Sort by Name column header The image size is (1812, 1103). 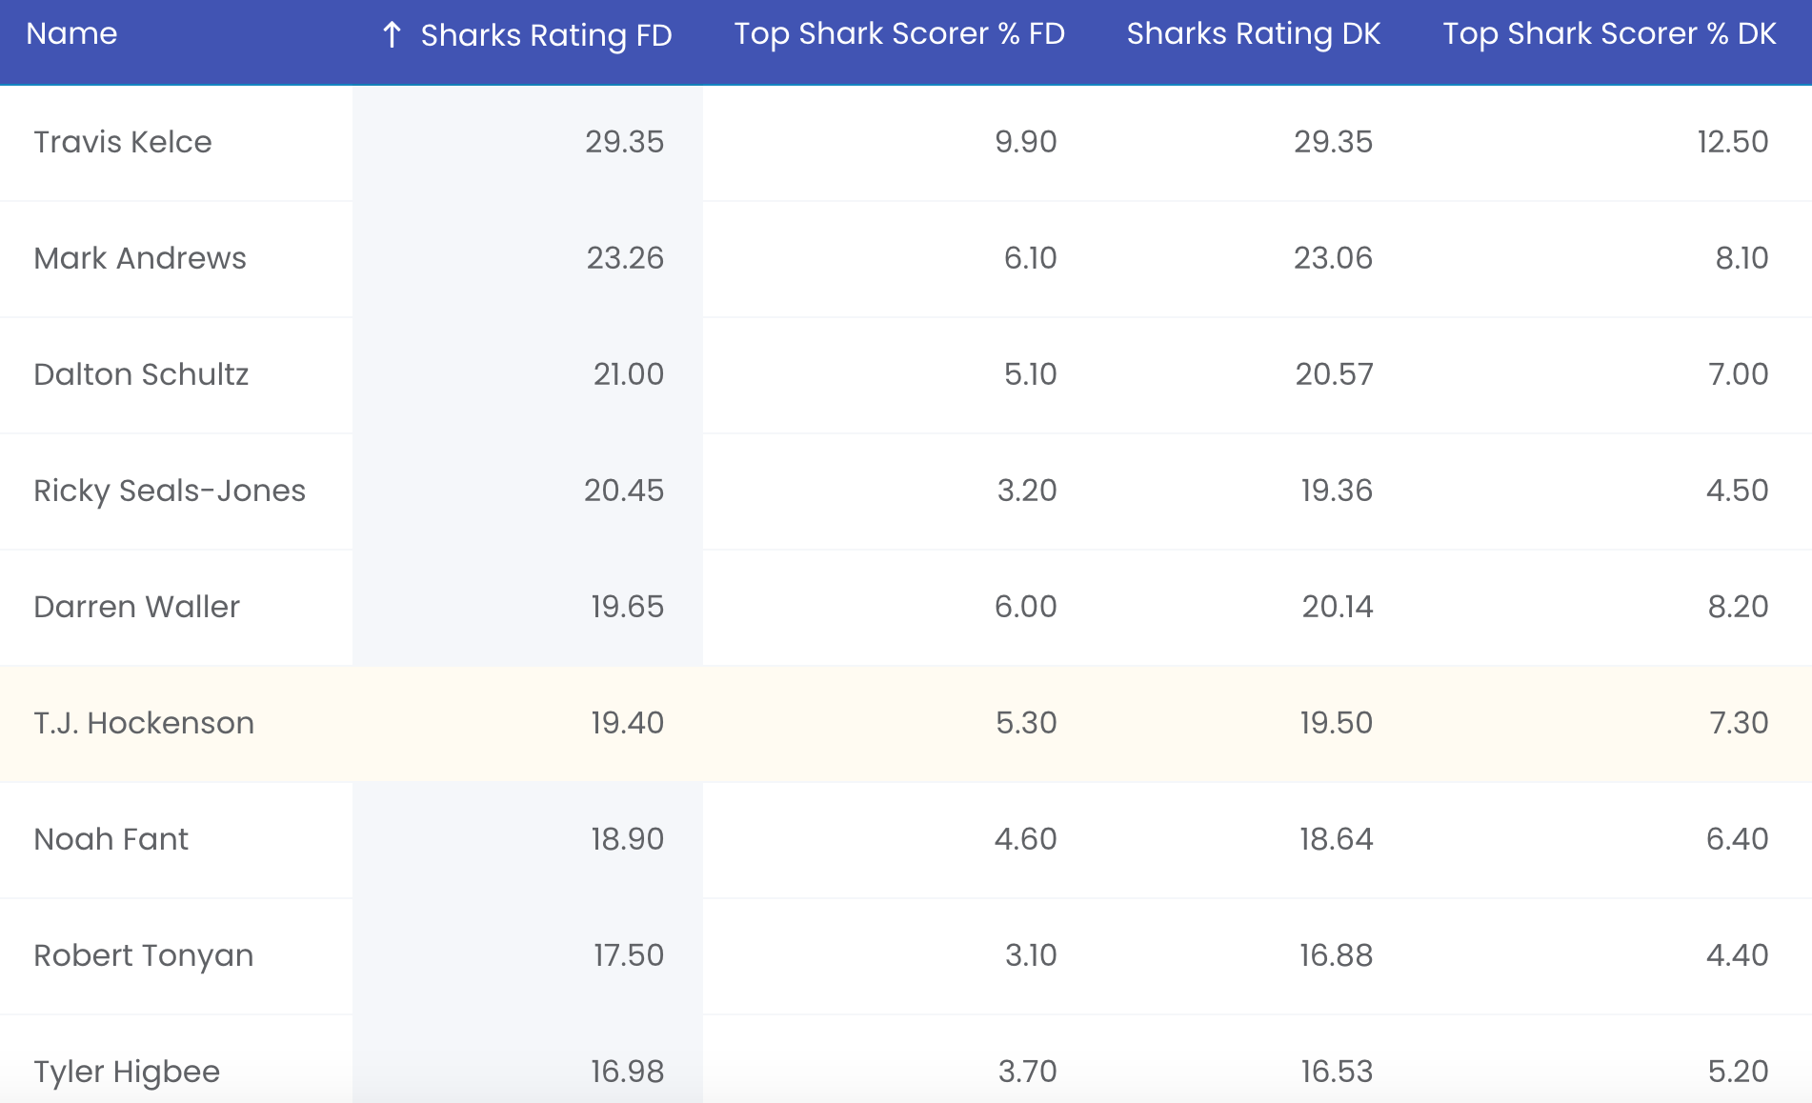coord(71,34)
